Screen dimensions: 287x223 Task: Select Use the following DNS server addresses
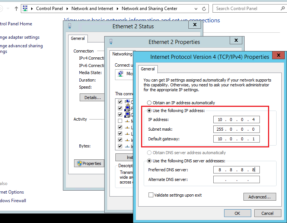pos(149,161)
